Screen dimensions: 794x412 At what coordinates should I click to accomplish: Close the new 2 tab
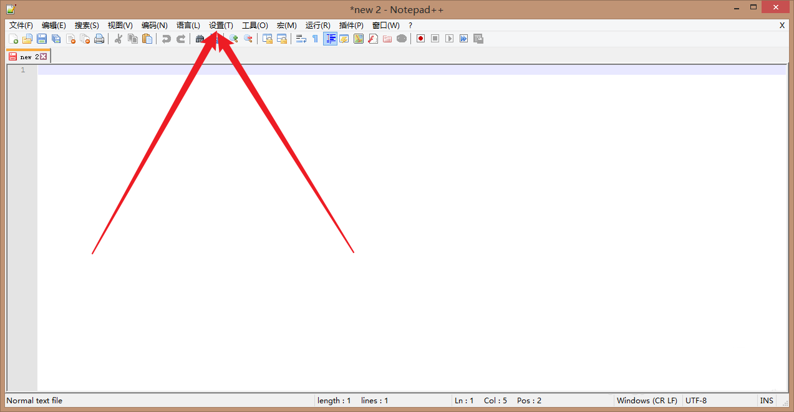pyautogui.click(x=44, y=55)
